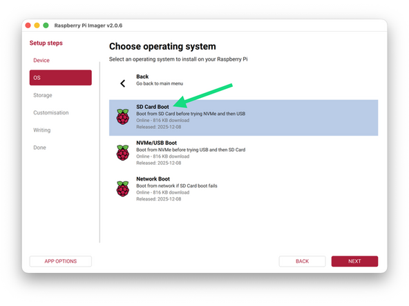Viewport: 409px width, 306px height.
Task: Click the raspberry icon beside NVMe/USB Boot
Action: coord(122,153)
